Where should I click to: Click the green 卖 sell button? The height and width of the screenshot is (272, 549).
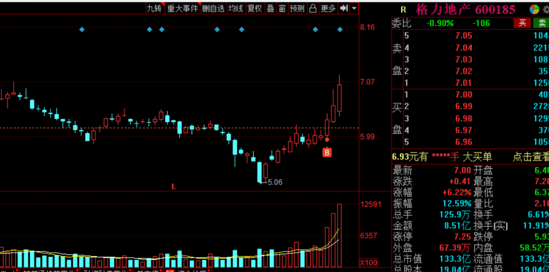click(x=541, y=23)
